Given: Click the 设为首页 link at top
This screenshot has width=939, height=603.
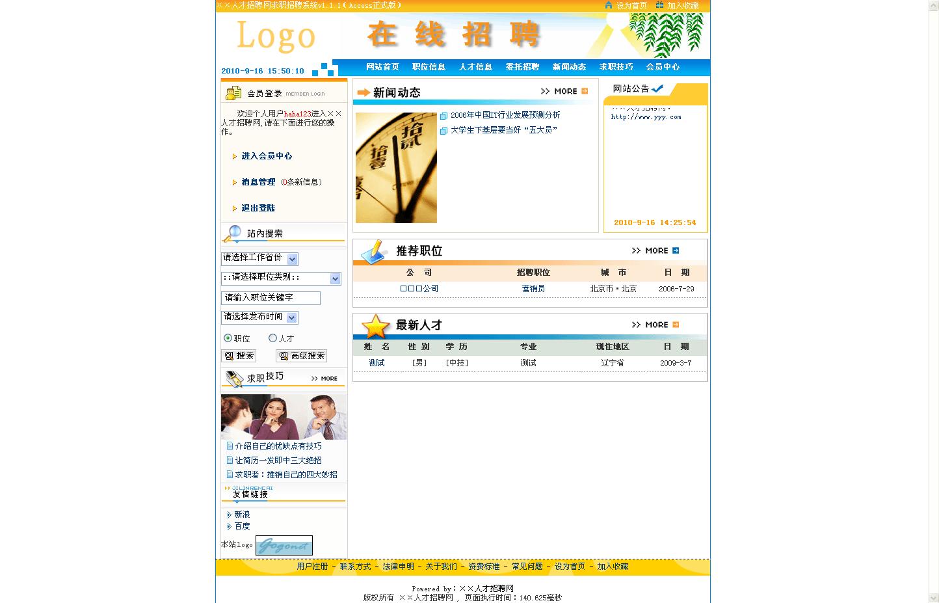Looking at the screenshot, I should (x=631, y=6).
